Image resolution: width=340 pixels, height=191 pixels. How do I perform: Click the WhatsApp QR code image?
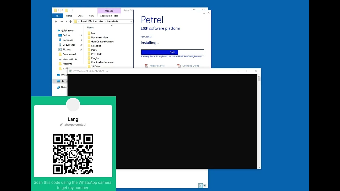click(x=73, y=154)
